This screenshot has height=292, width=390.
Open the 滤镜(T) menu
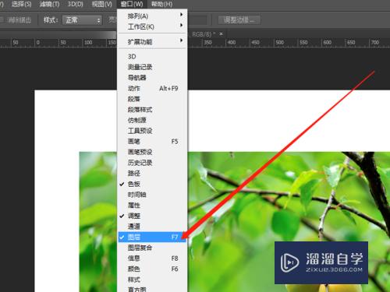(x=49, y=4)
